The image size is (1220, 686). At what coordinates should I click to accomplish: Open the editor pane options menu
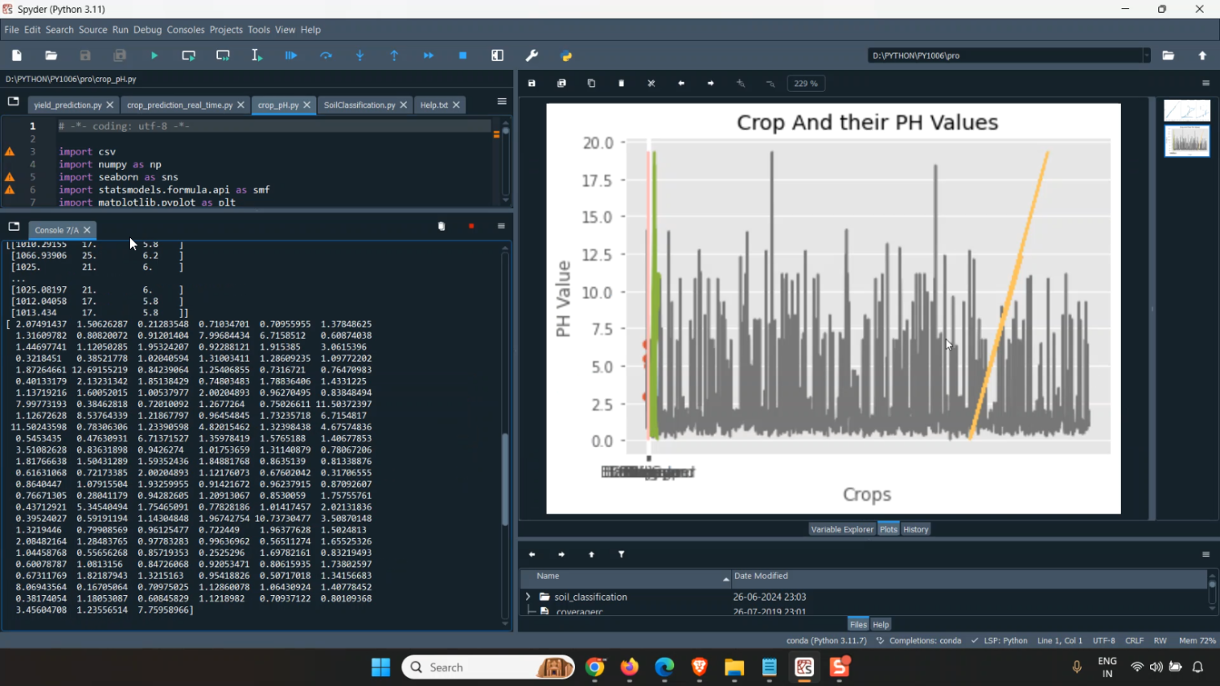coord(502,102)
